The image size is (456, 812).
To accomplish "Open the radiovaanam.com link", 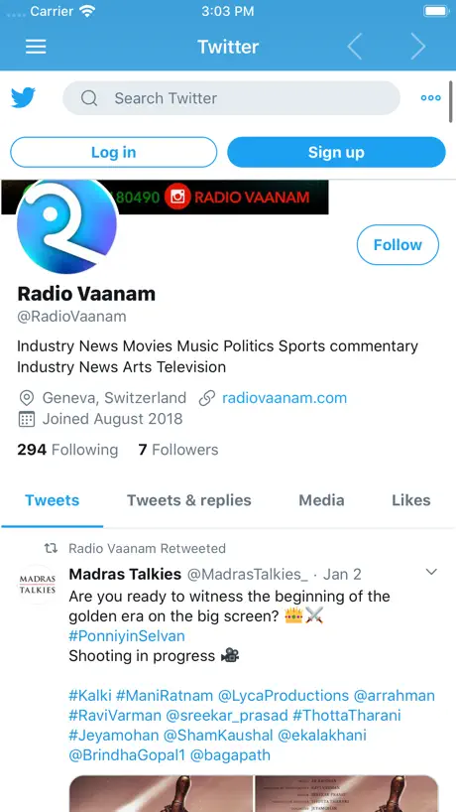I will point(285,398).
